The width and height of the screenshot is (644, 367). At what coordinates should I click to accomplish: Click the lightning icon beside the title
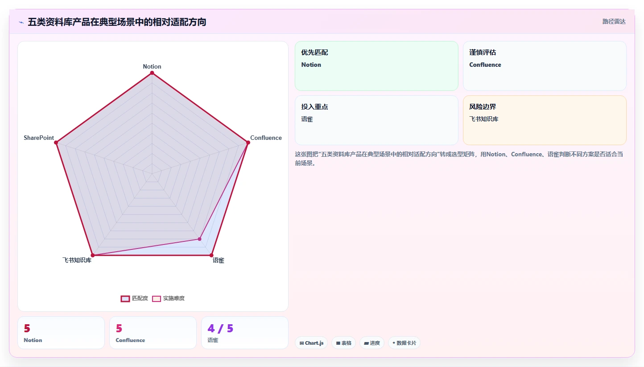21,22
